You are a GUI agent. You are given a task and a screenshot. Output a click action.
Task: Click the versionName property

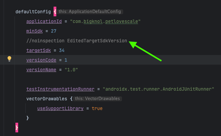click(41, 70)
